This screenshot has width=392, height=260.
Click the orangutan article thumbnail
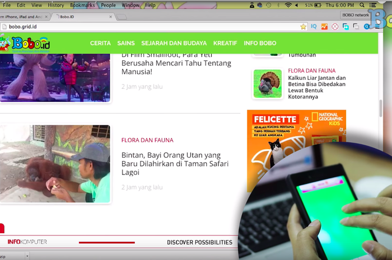point(55,163)
